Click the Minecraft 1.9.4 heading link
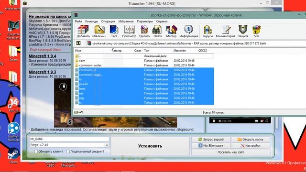 click(43, 56)
